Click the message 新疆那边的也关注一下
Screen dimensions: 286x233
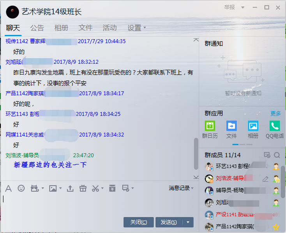click(50, 165)
